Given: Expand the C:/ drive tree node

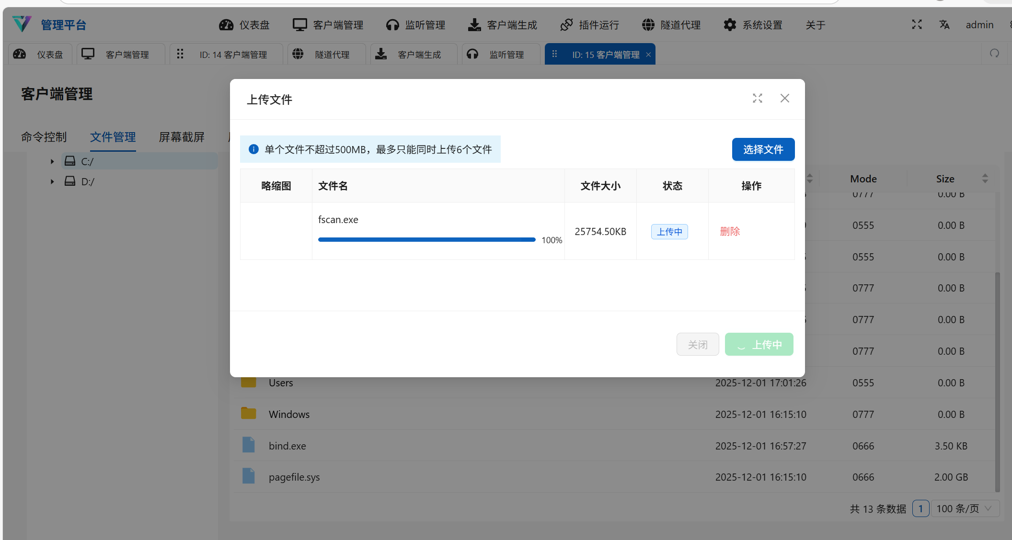Looking at the screenshot, I should tap(52, 162).
